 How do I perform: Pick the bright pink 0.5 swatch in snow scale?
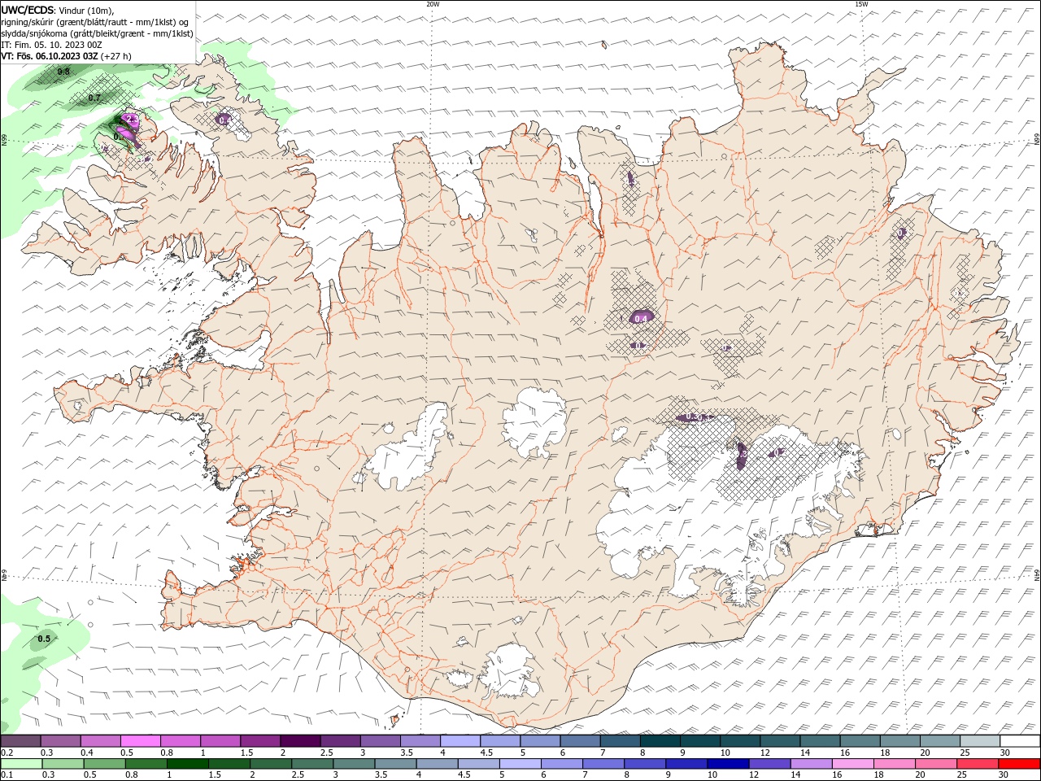point(140,741)
